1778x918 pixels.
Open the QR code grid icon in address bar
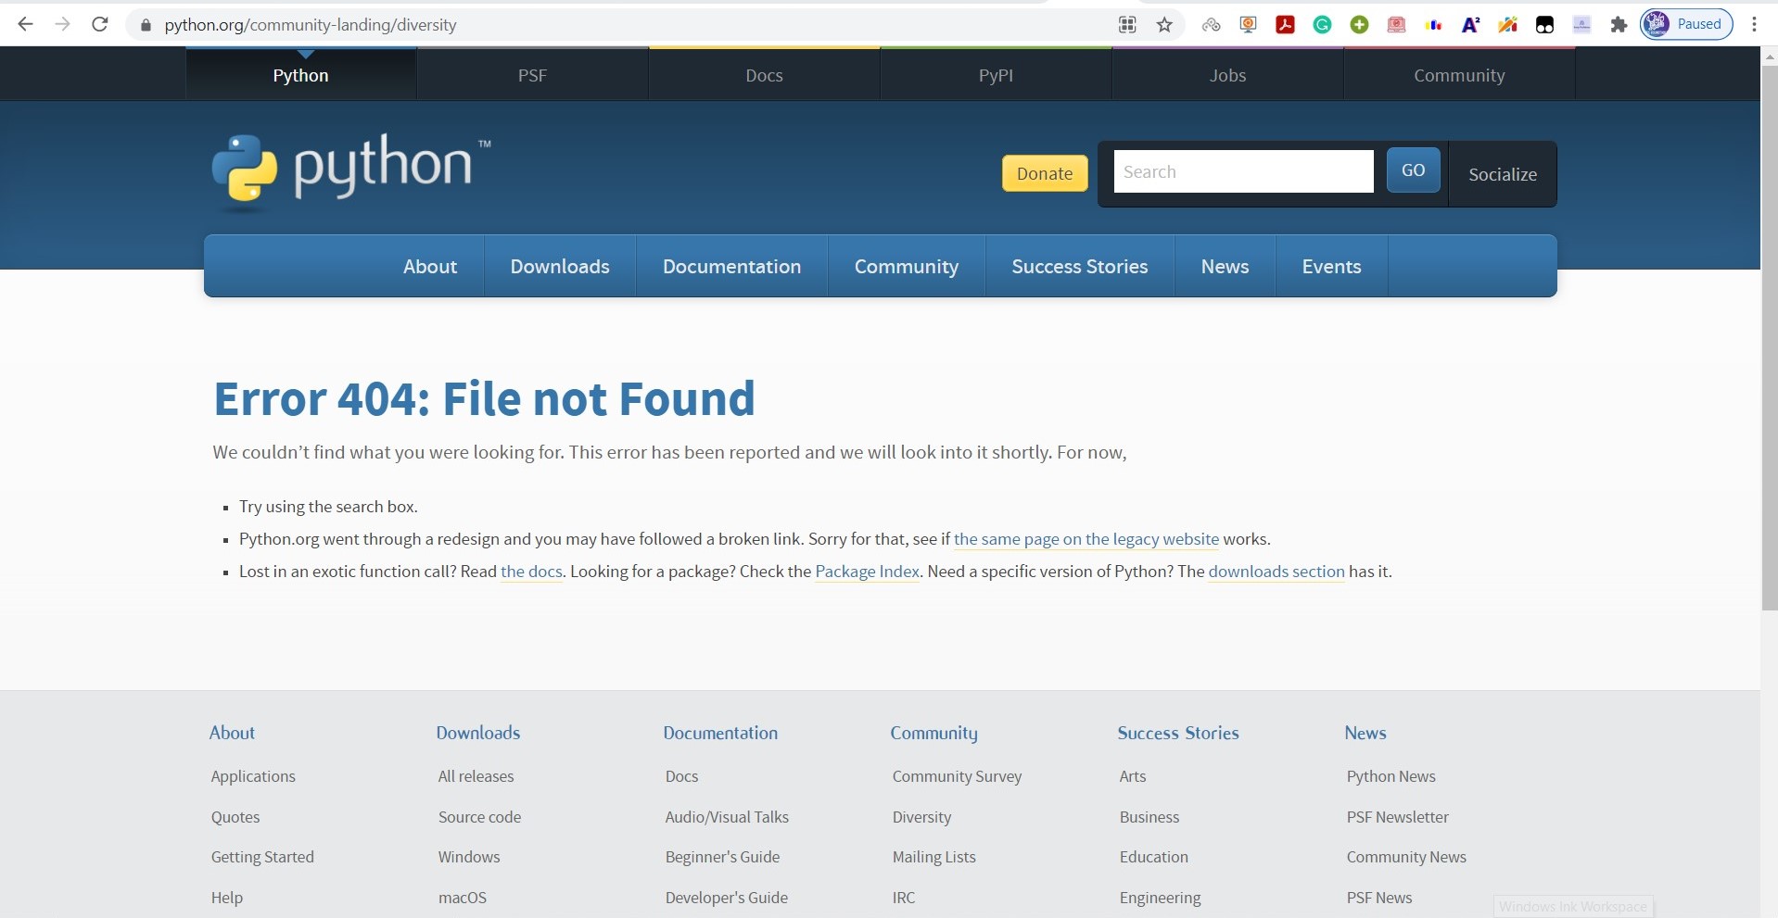[x=1127, y=25]
